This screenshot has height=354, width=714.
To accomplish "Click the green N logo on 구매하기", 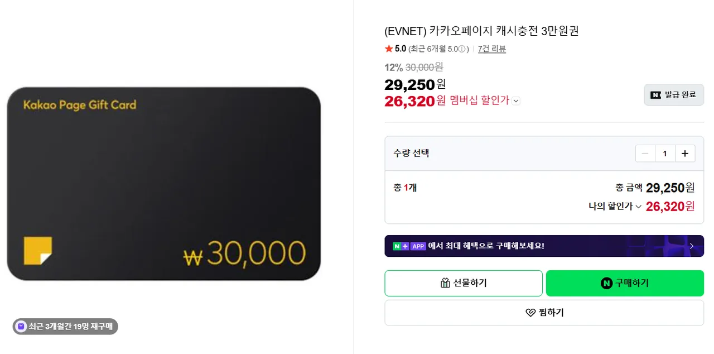I will (606, 283).
